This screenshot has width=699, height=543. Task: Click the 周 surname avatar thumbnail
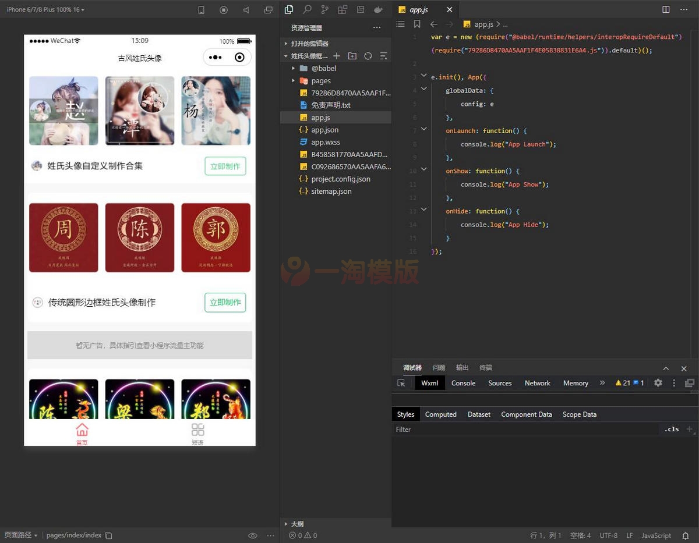[63, 237]
